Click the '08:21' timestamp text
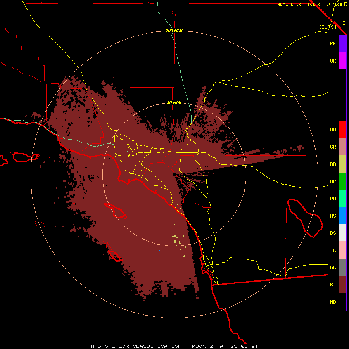The width and height of the screenshot is (349, 349). 249,346
